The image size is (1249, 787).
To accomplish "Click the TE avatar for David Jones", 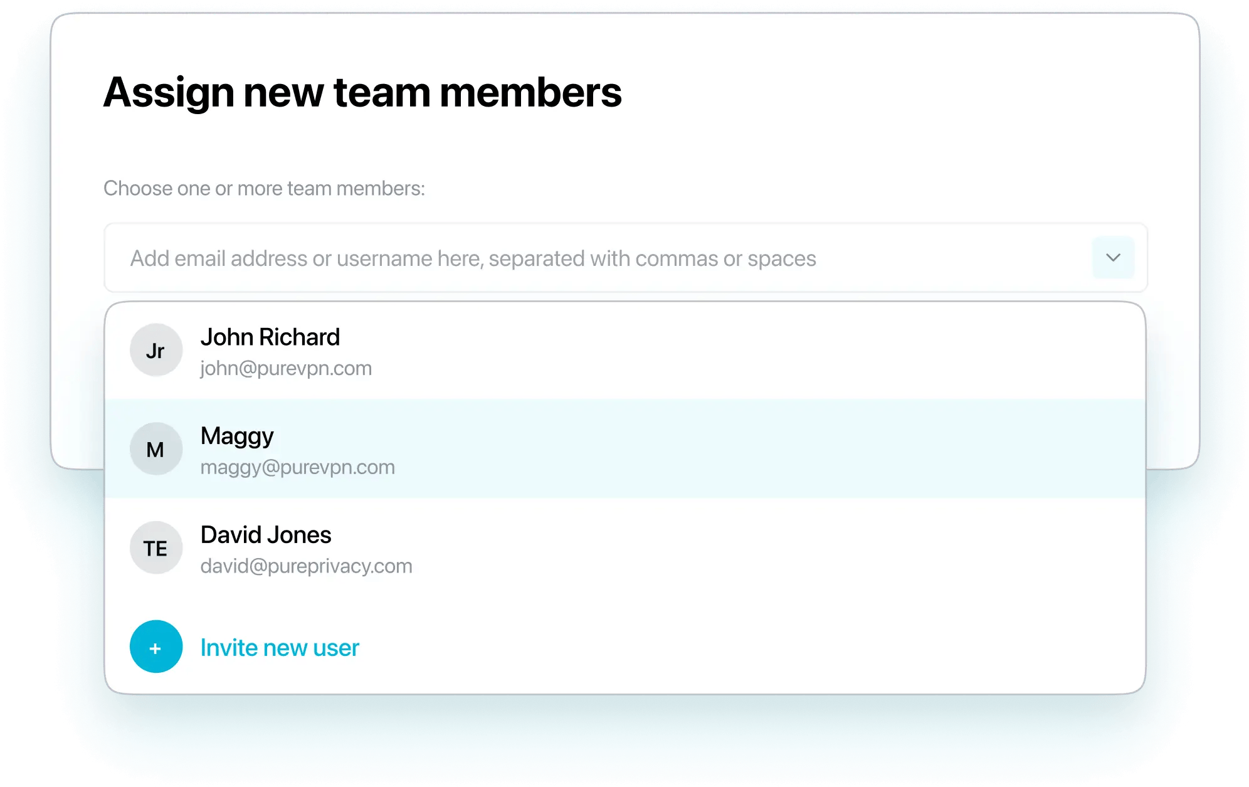I will (x=156, y=548).
